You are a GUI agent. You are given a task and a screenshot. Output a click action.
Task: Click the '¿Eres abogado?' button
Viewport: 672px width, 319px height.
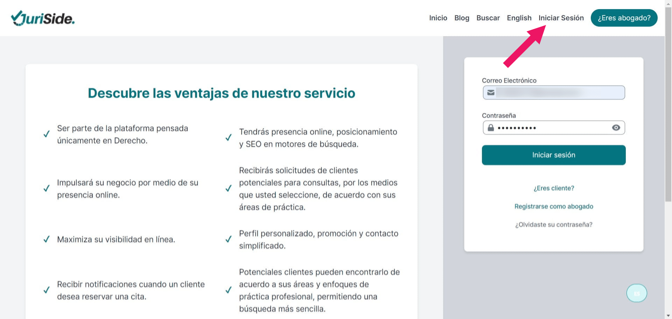click(624, 18)
